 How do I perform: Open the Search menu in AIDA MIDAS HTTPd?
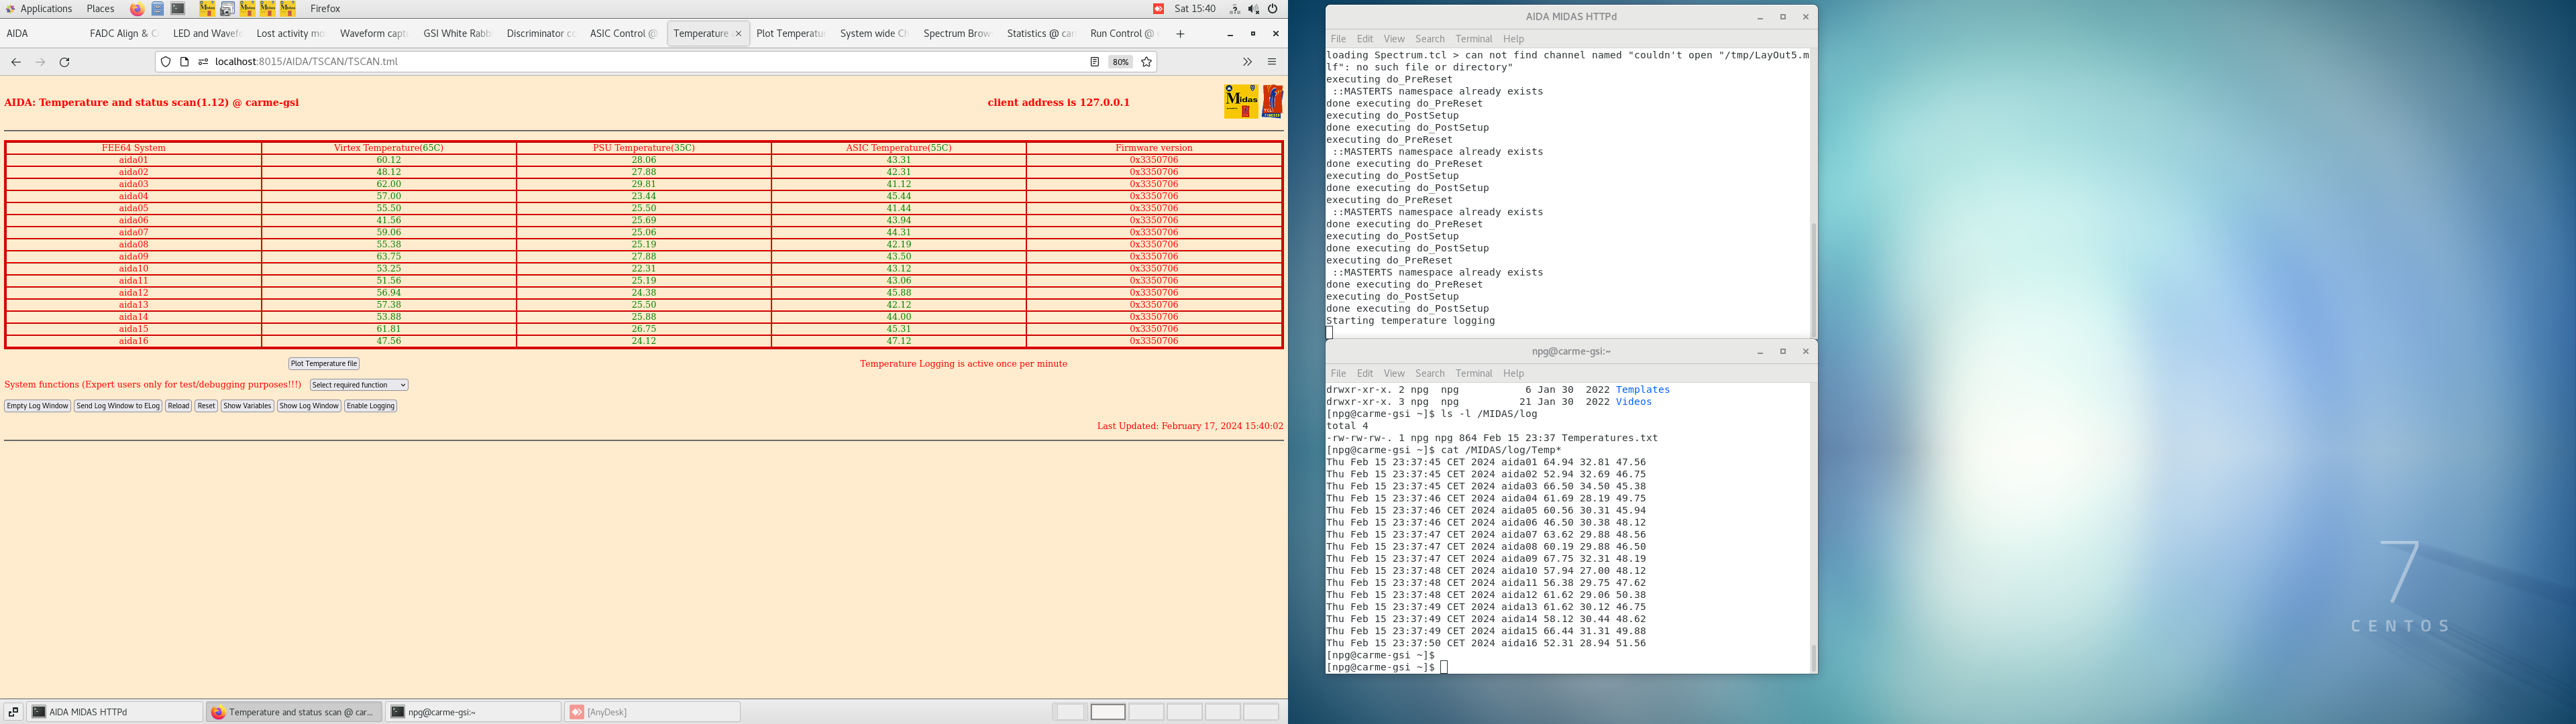click(x=1429, y=38)
